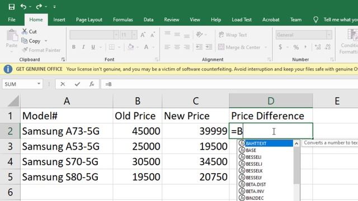Open the General number format dropdown
358x201 pixels.
[x=329, y=35]
